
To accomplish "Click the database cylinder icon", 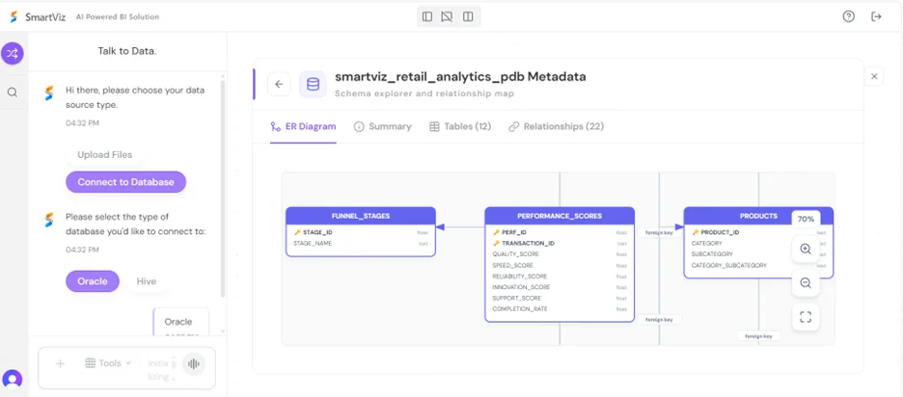I will coord(313,85).
